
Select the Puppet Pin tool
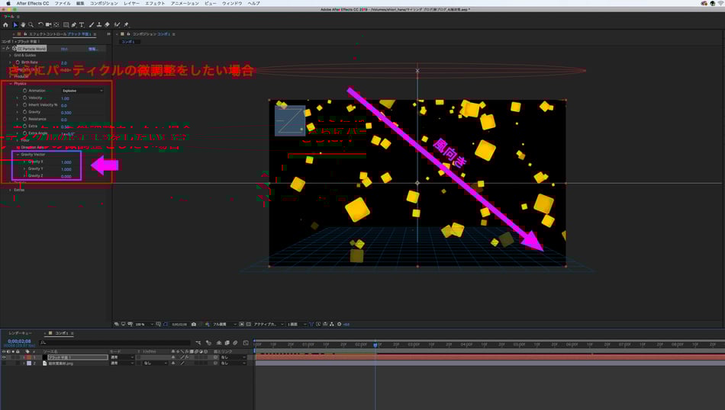(126, 24)
